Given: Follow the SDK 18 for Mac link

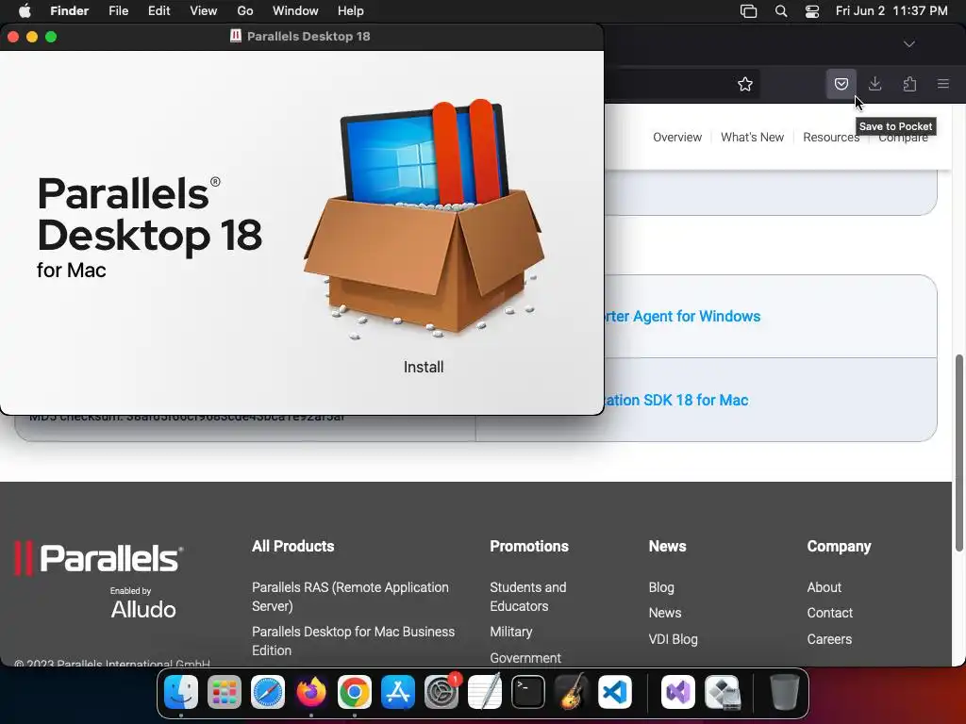Looking at the screenshot, I should (x=677, y=400).
